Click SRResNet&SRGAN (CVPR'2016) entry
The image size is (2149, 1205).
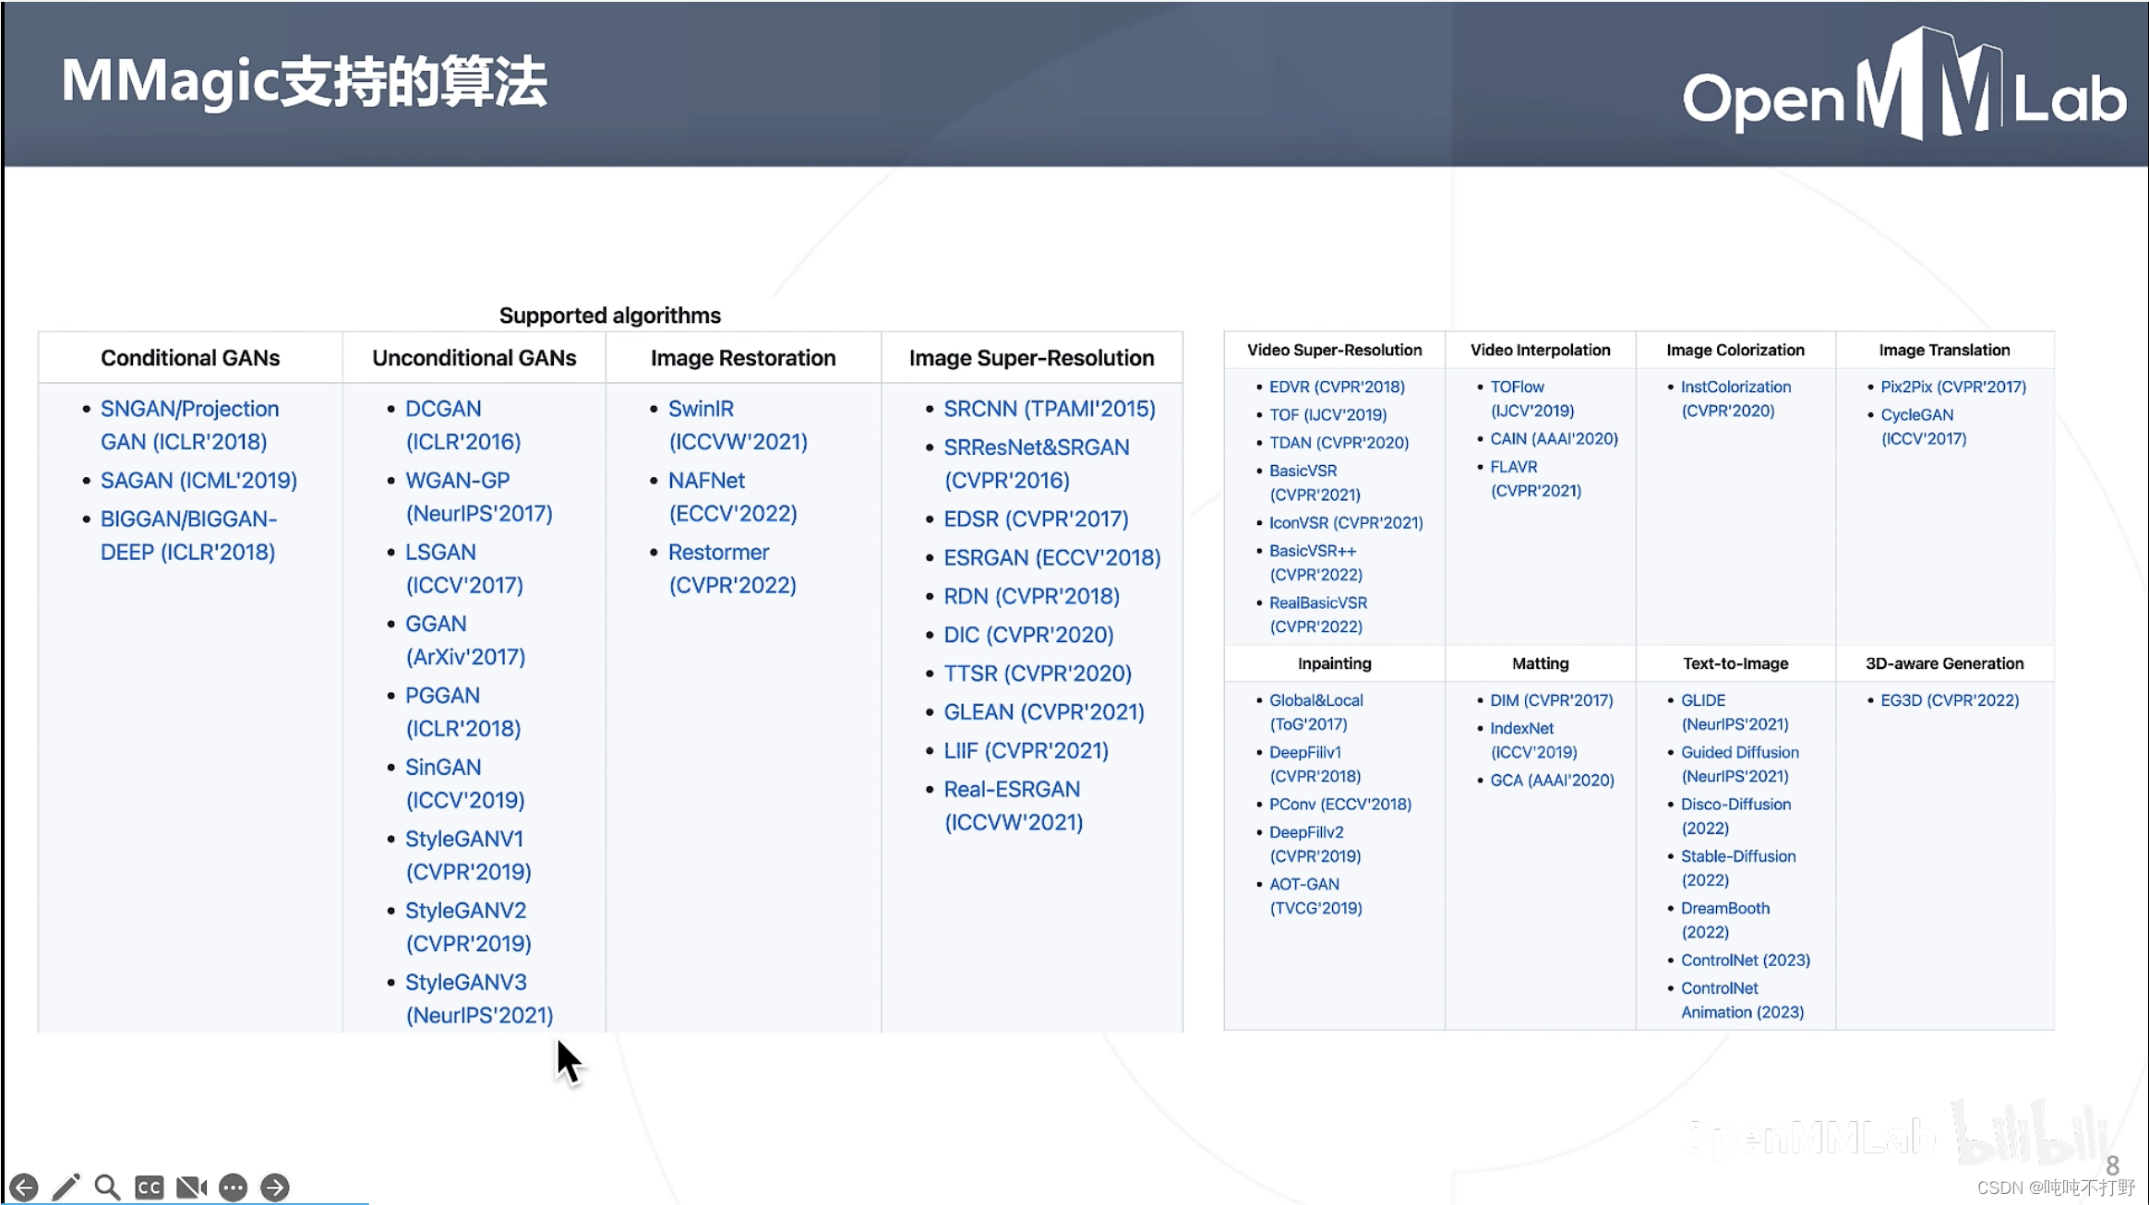(x=1036, y=464)
